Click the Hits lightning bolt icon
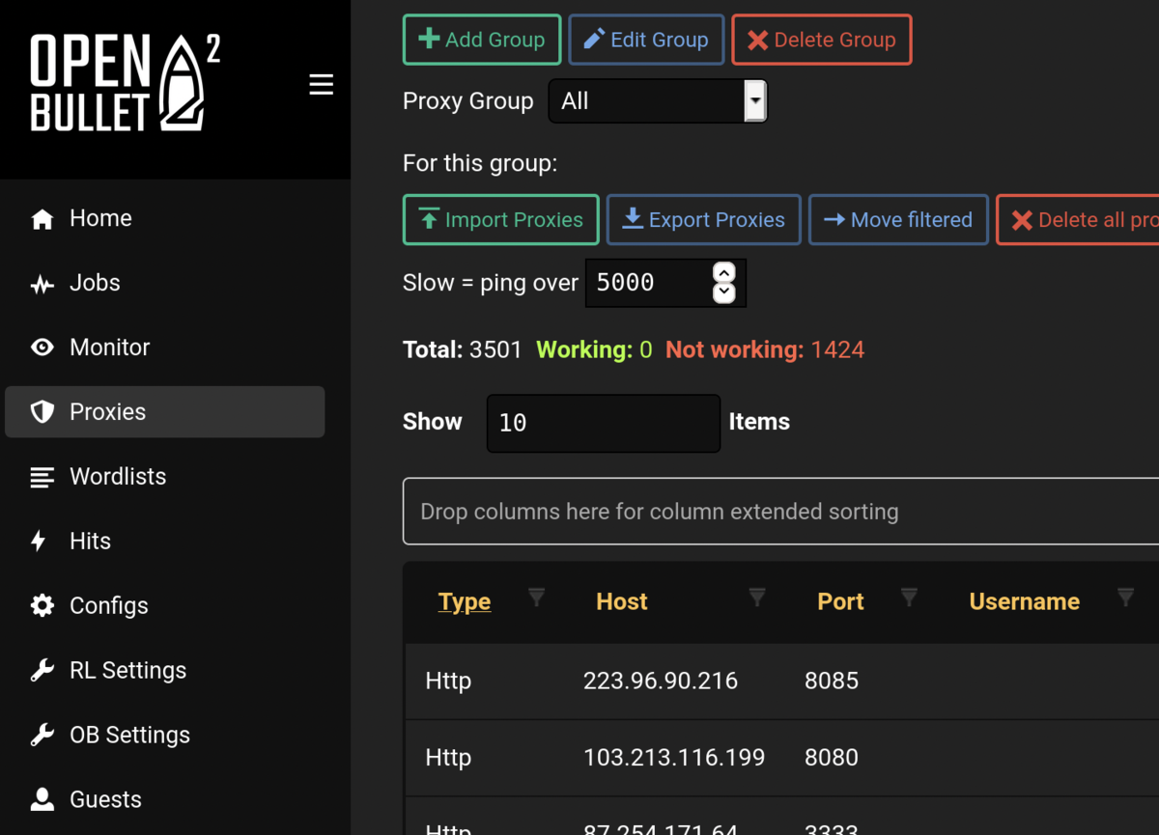This screenshot has width=1159, height=835. [39, 542]
